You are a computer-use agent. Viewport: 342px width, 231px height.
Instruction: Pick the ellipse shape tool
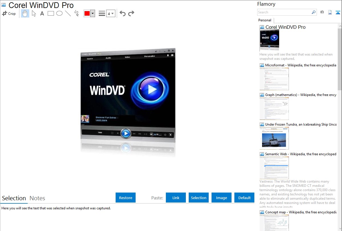tap(59, 13)
